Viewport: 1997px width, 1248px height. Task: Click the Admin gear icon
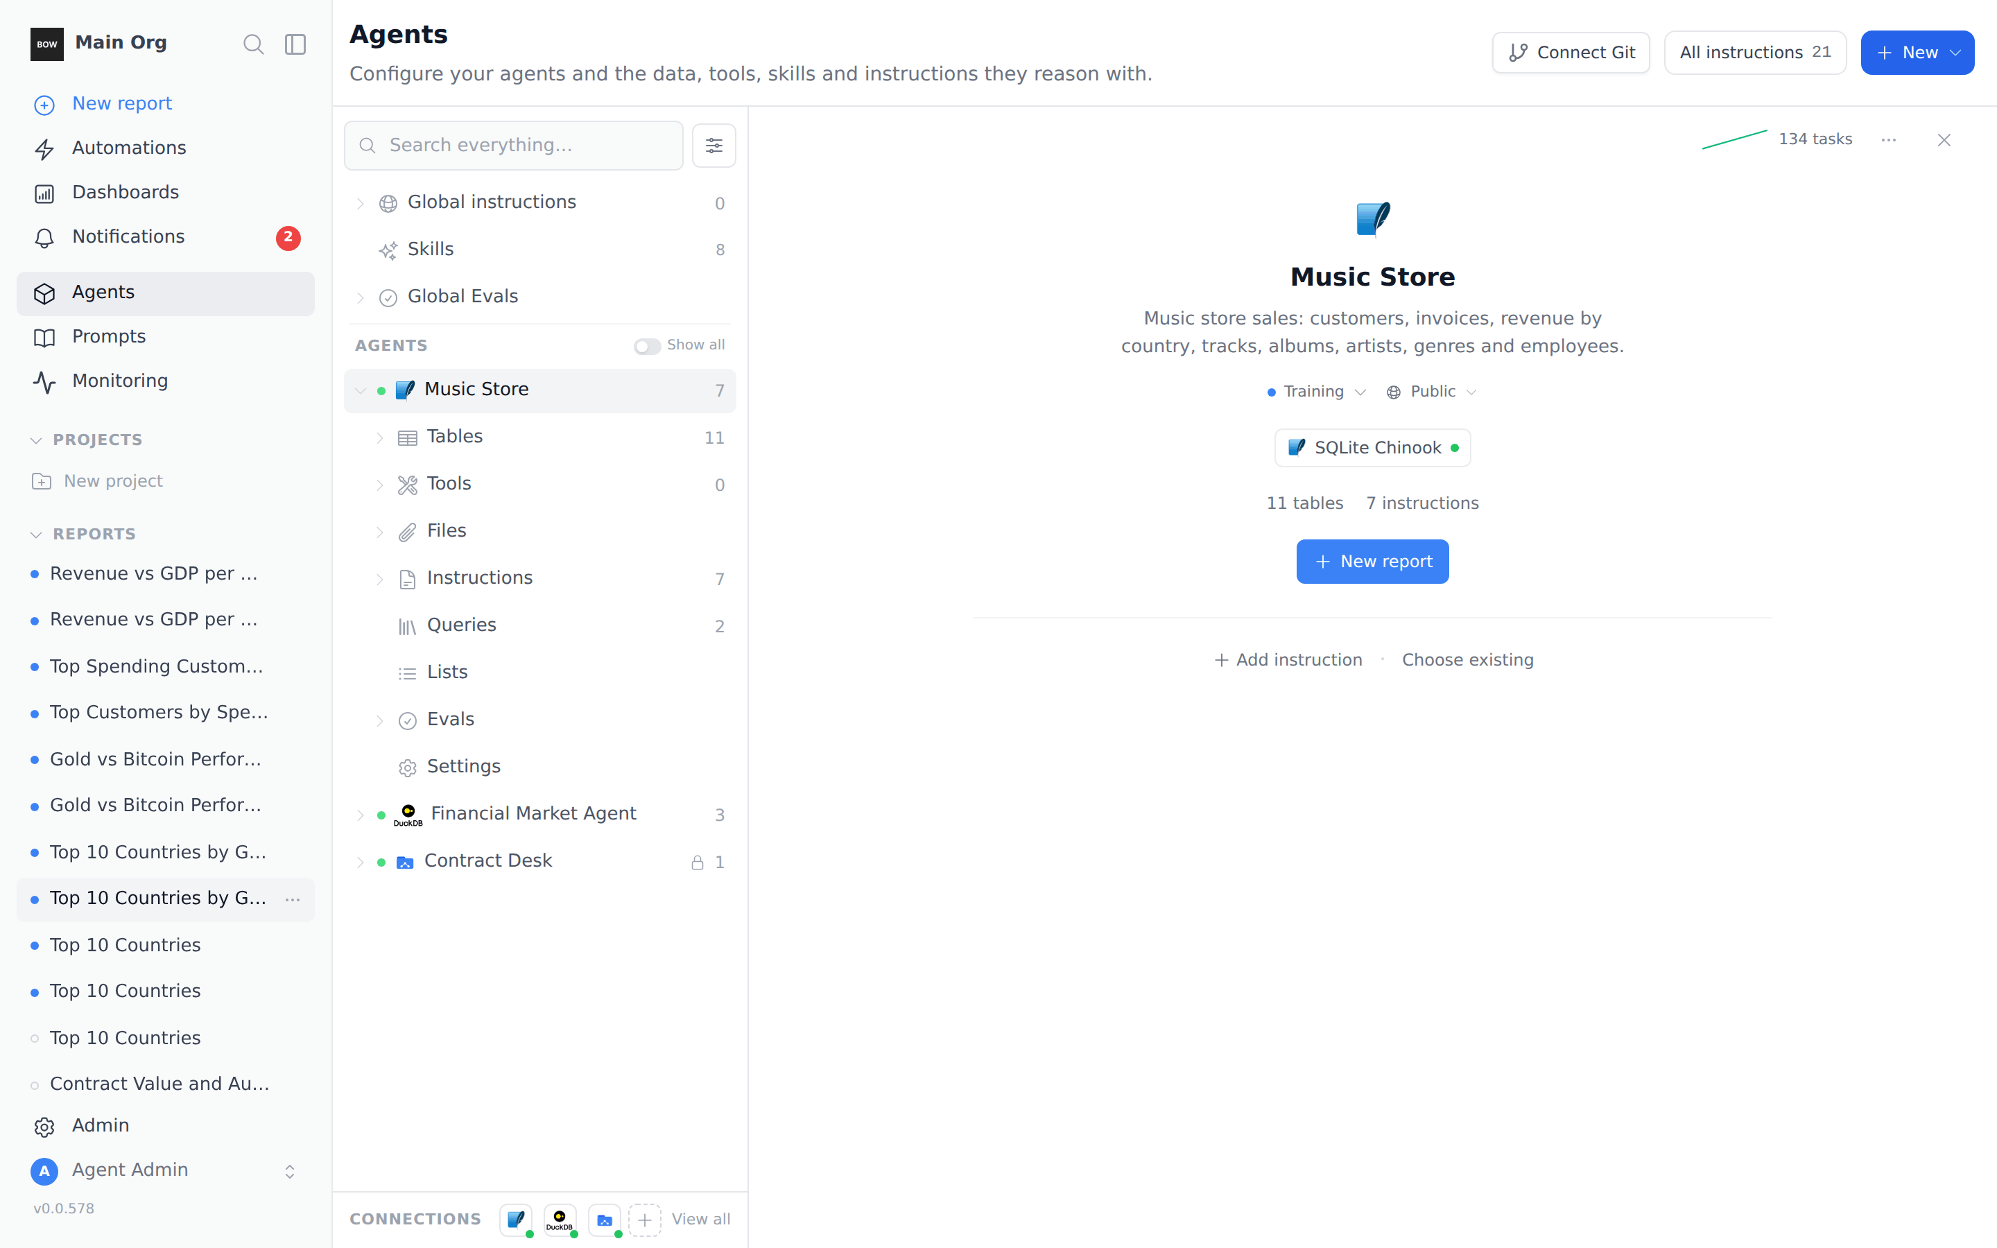click(x=44, y=1127)
